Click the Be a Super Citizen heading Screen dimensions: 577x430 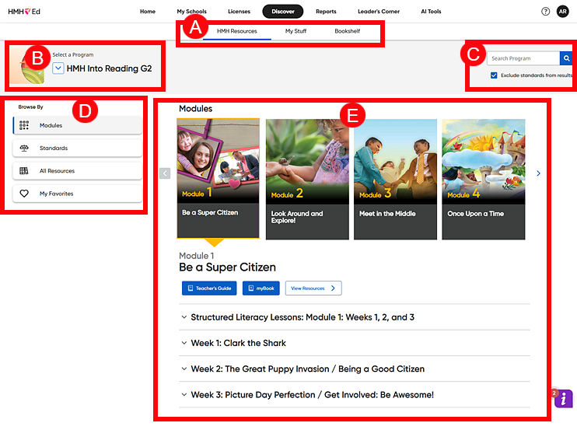(x=227, y=267)
